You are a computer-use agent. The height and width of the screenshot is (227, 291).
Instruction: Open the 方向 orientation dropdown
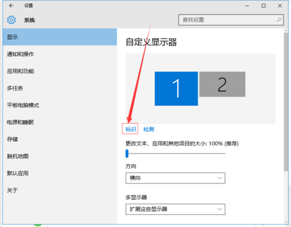[x=175, y=178]
